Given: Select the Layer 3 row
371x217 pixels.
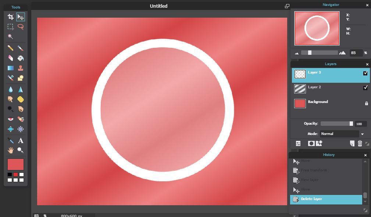Looking at the screenshot, I should coord(331,75).
